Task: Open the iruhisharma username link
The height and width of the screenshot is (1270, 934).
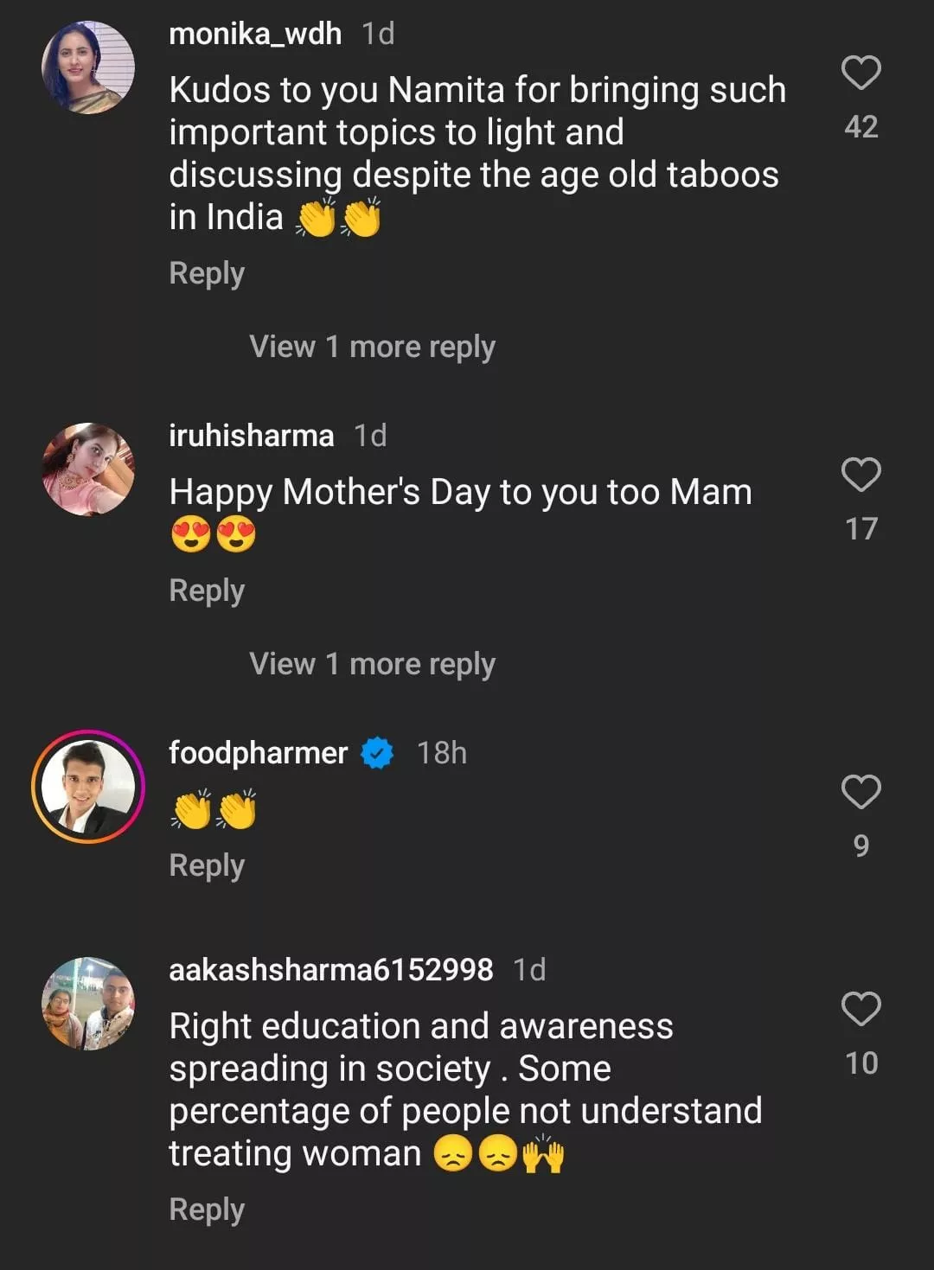Action: point(251,436)
